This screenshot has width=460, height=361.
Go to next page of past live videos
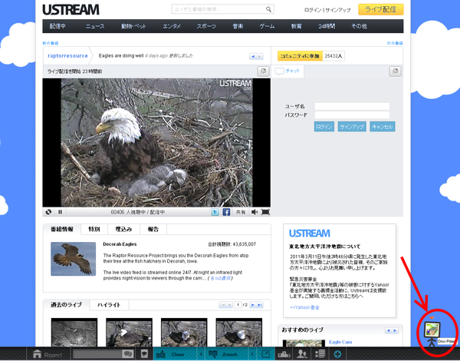pos(253,305)
